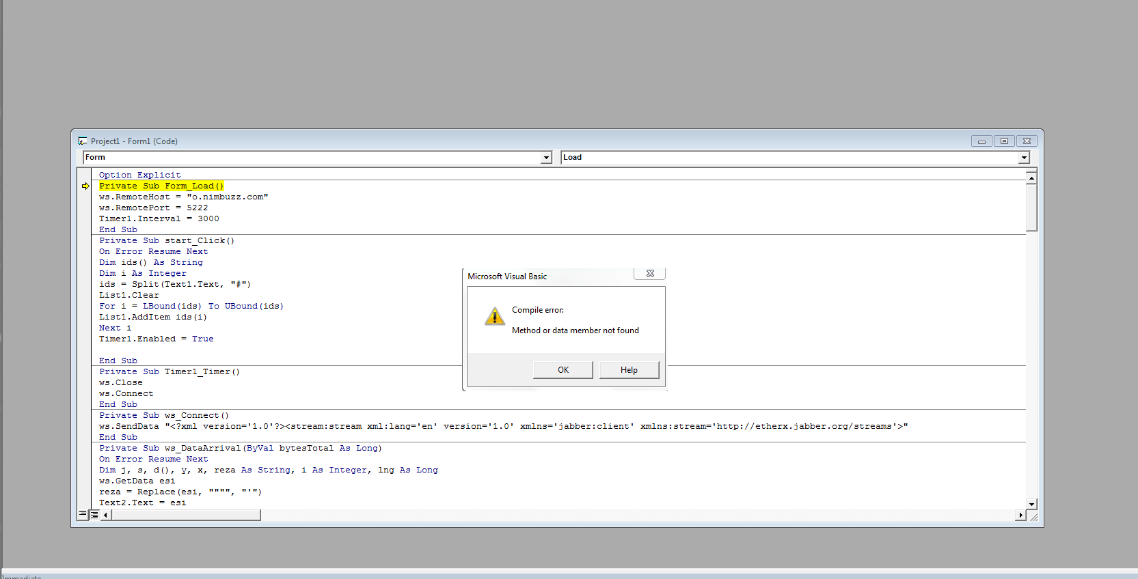Image resolution: width=1138 pixels, height=579 pixels.
Task: Click the horizontal scroll right arrow
Action: click(1020, 515)
